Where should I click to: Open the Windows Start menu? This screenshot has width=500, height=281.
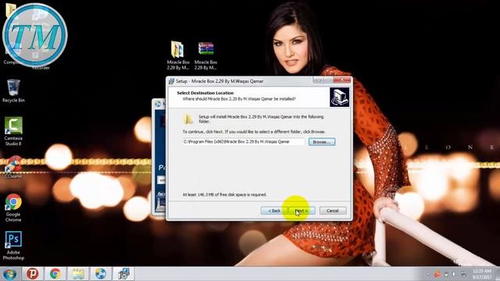click(9, 274)
